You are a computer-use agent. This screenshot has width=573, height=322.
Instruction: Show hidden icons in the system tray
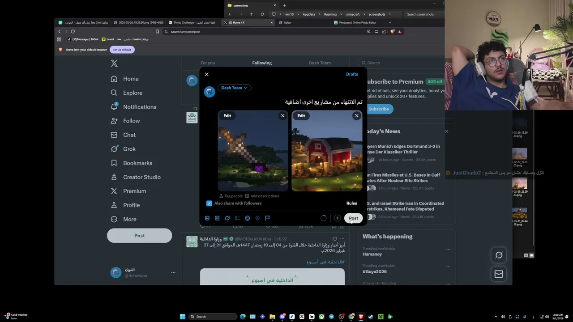coord(496,317)
